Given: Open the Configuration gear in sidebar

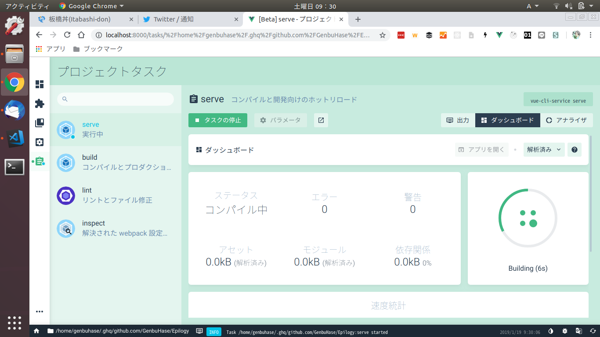Looking at the screenshot, I should [x=40, y=142].
